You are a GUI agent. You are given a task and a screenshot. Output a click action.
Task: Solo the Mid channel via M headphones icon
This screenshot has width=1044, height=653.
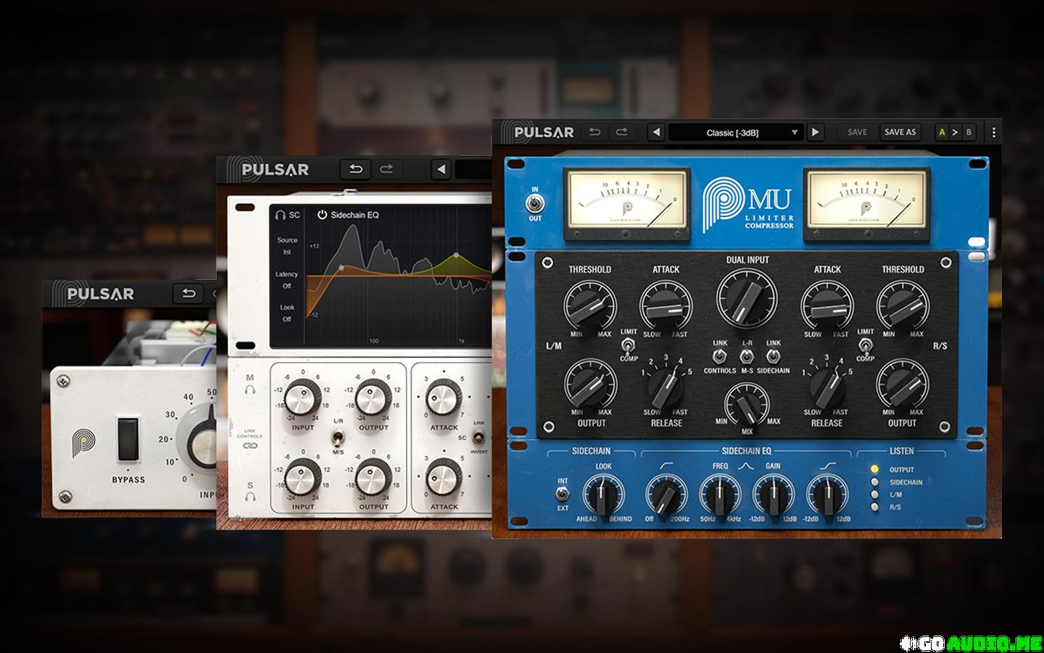click(x=250, y=390)
